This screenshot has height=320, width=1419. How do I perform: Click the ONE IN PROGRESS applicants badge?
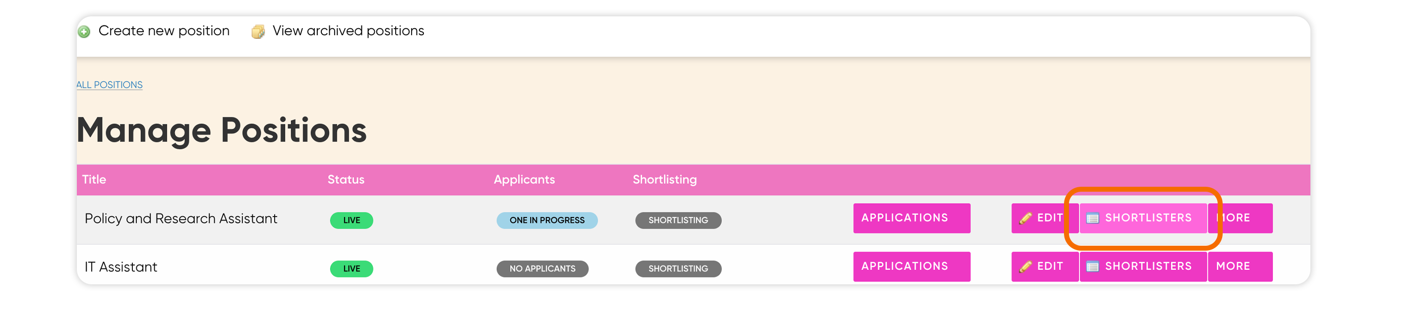click(547, 220)
